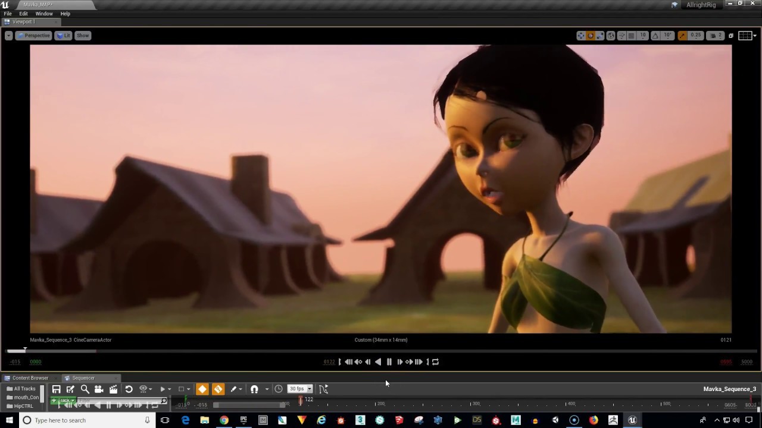Toggle Sequencer snapping magnet

coord(254,389)
